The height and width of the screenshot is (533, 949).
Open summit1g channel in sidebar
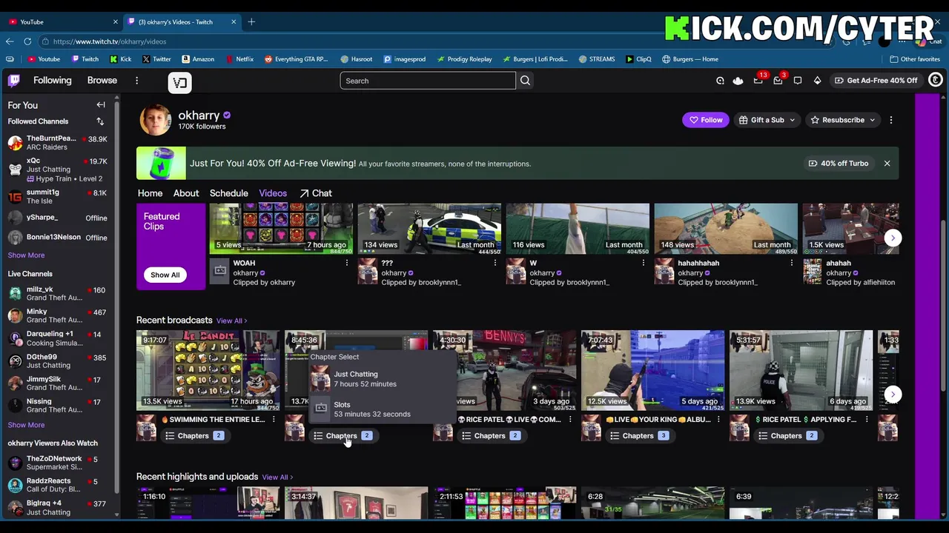[x=58, y=196]
